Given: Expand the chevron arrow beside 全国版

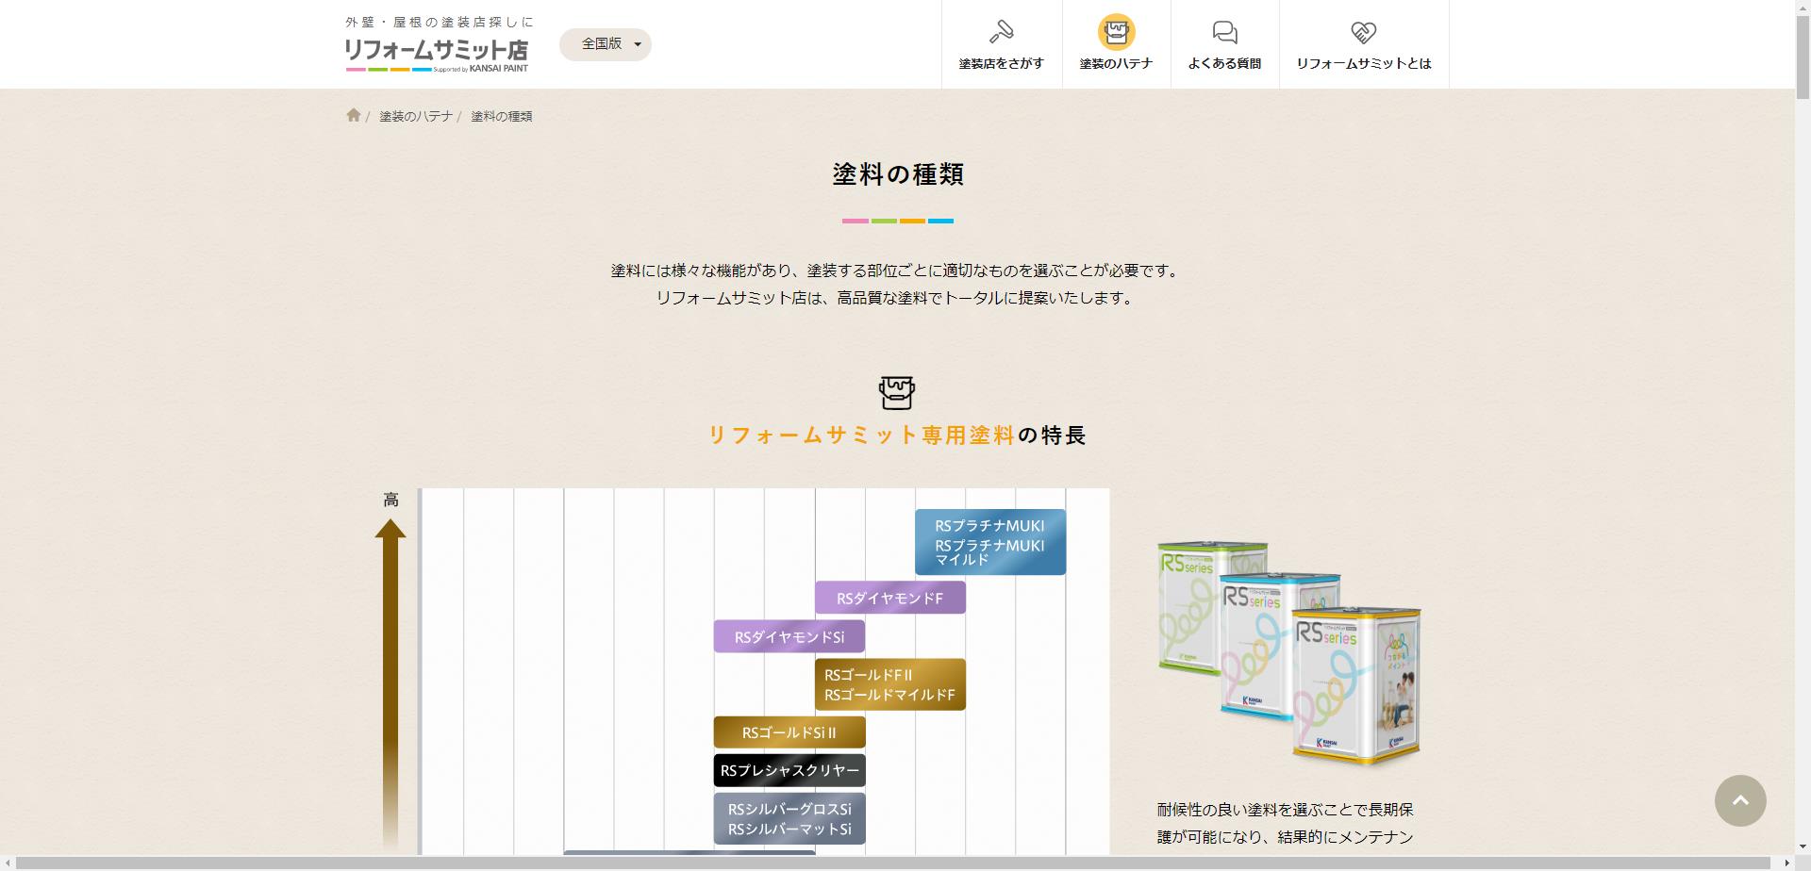Looking at the screenshot, I should (637, 44).
